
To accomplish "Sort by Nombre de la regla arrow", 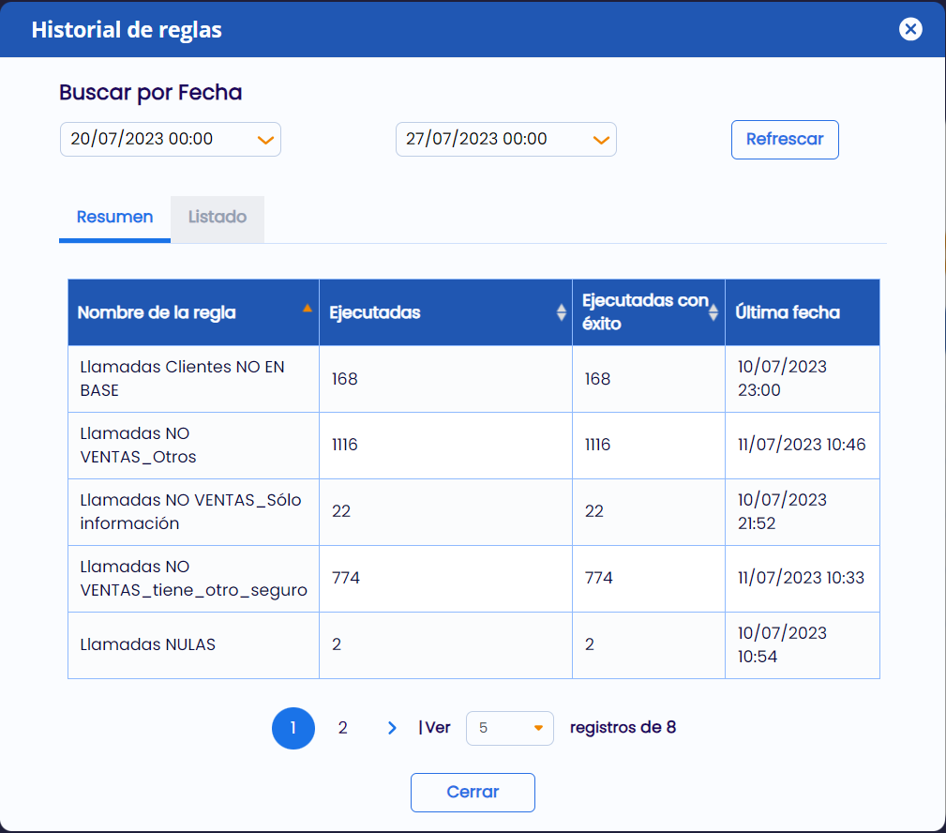I will tap(308, 309).
